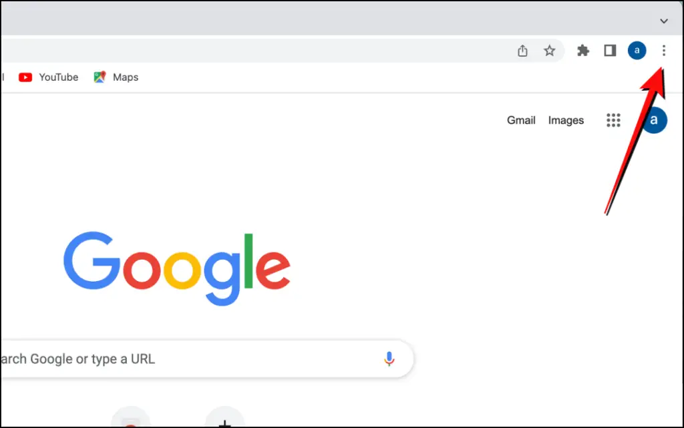Open the Extensions puzzle piece icon
Screen dimensions: 684x428
pos(582,51)
